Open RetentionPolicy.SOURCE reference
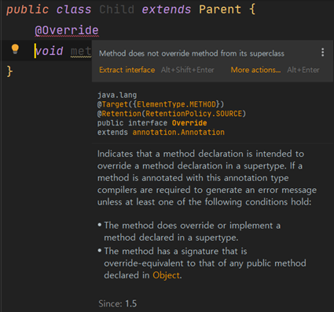 click(193, 114)
